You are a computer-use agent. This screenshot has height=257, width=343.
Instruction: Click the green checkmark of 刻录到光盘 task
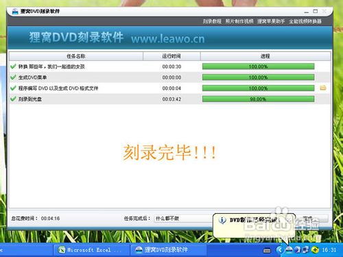(13, 99)
